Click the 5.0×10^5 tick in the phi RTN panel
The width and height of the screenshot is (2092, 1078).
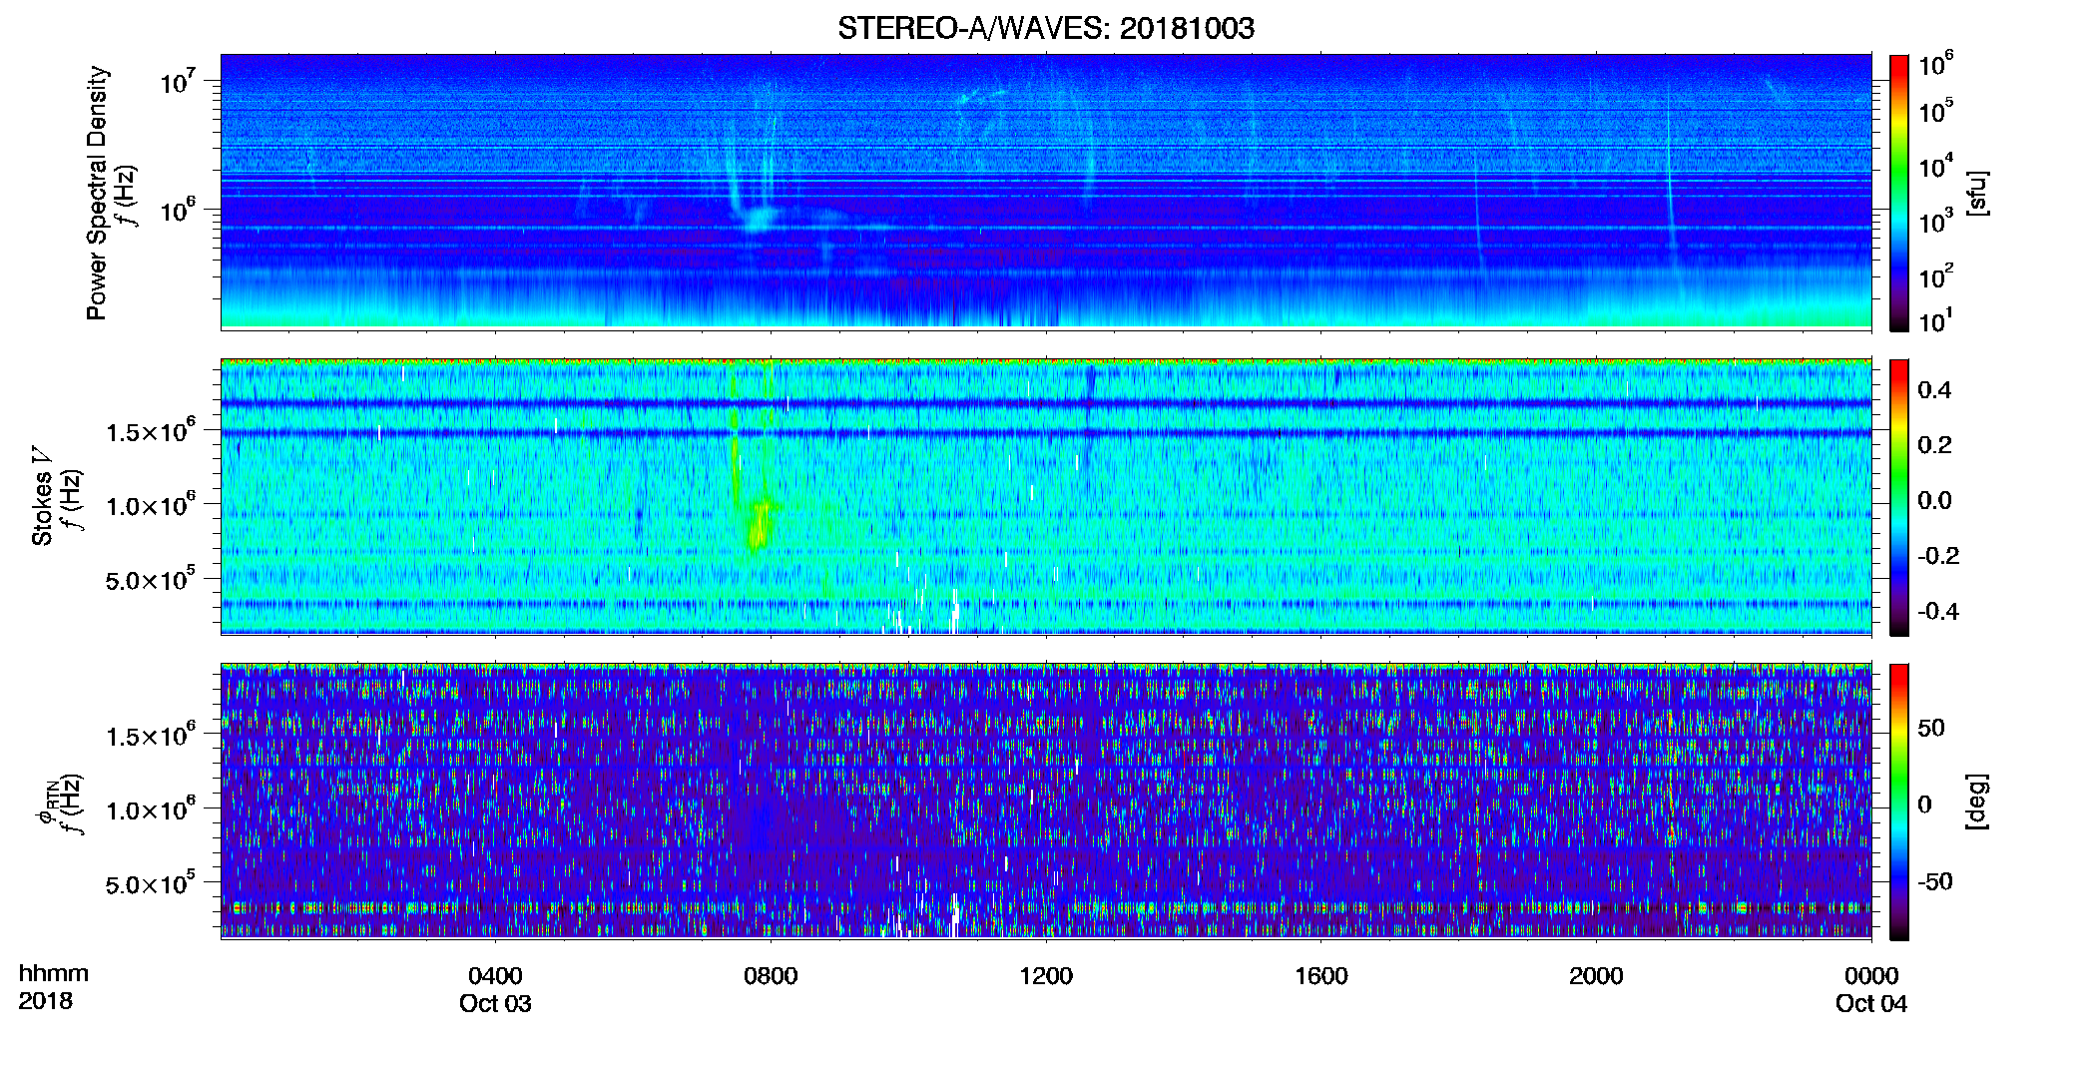point(152,883)
